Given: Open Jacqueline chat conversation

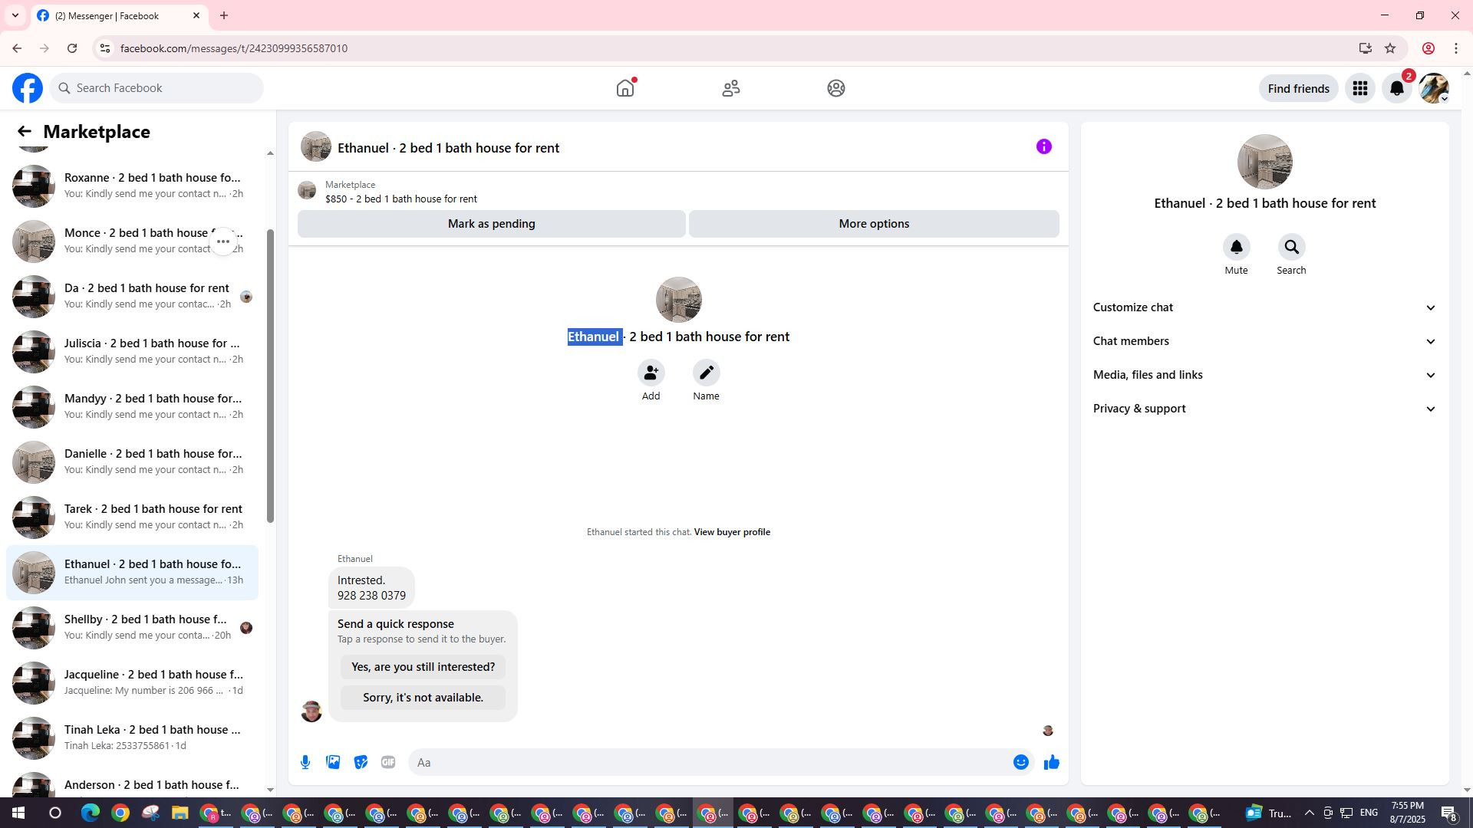Looking at the screenshot, I should (x=132, y=682).
